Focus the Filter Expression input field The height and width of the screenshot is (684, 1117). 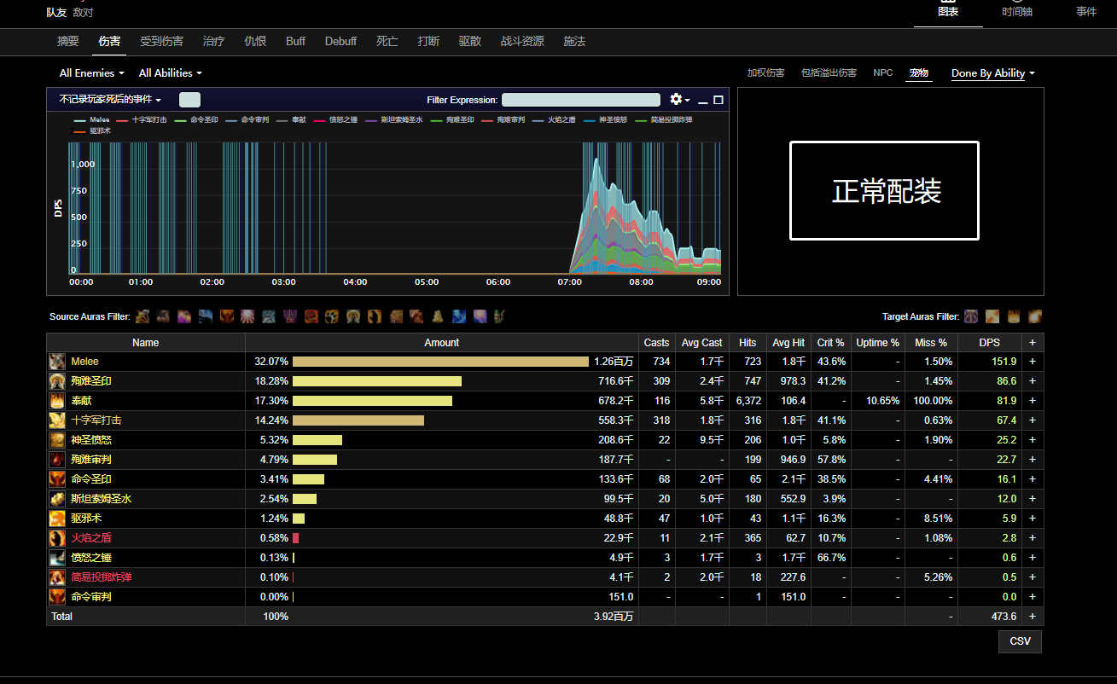(581, 100)
